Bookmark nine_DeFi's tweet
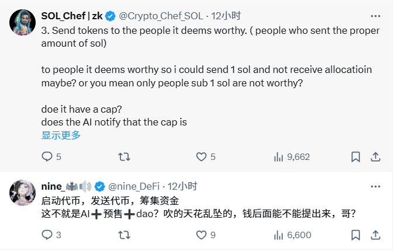The image size is (401, 251). [355, 235]
